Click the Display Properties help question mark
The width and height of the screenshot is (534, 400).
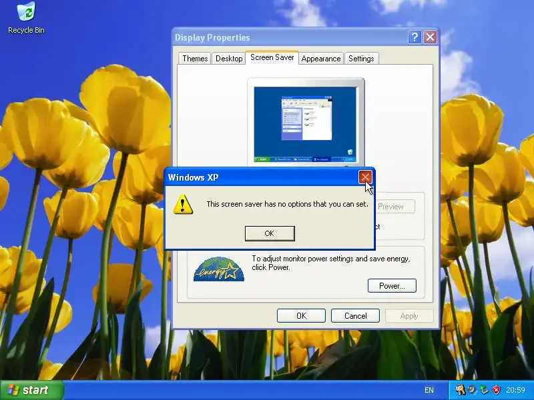[x=415, y=37]
